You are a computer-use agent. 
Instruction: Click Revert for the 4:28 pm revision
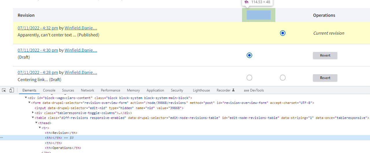click(325, 78)
